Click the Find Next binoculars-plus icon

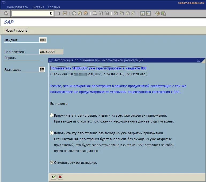pyautogui.click(x=107, y=13)
